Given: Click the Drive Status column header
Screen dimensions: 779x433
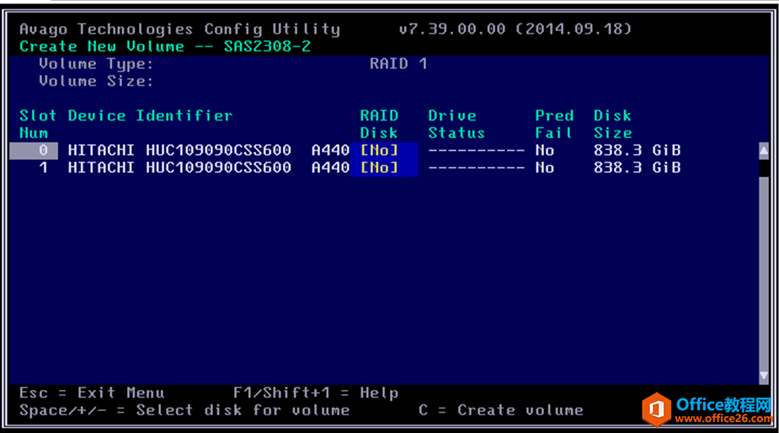Looking at the screenshot, I should (456, 125).
